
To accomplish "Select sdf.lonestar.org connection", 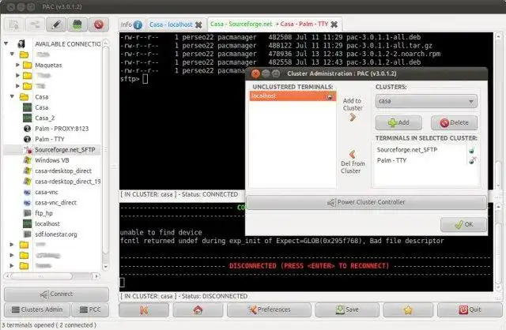I will point(56,234).
